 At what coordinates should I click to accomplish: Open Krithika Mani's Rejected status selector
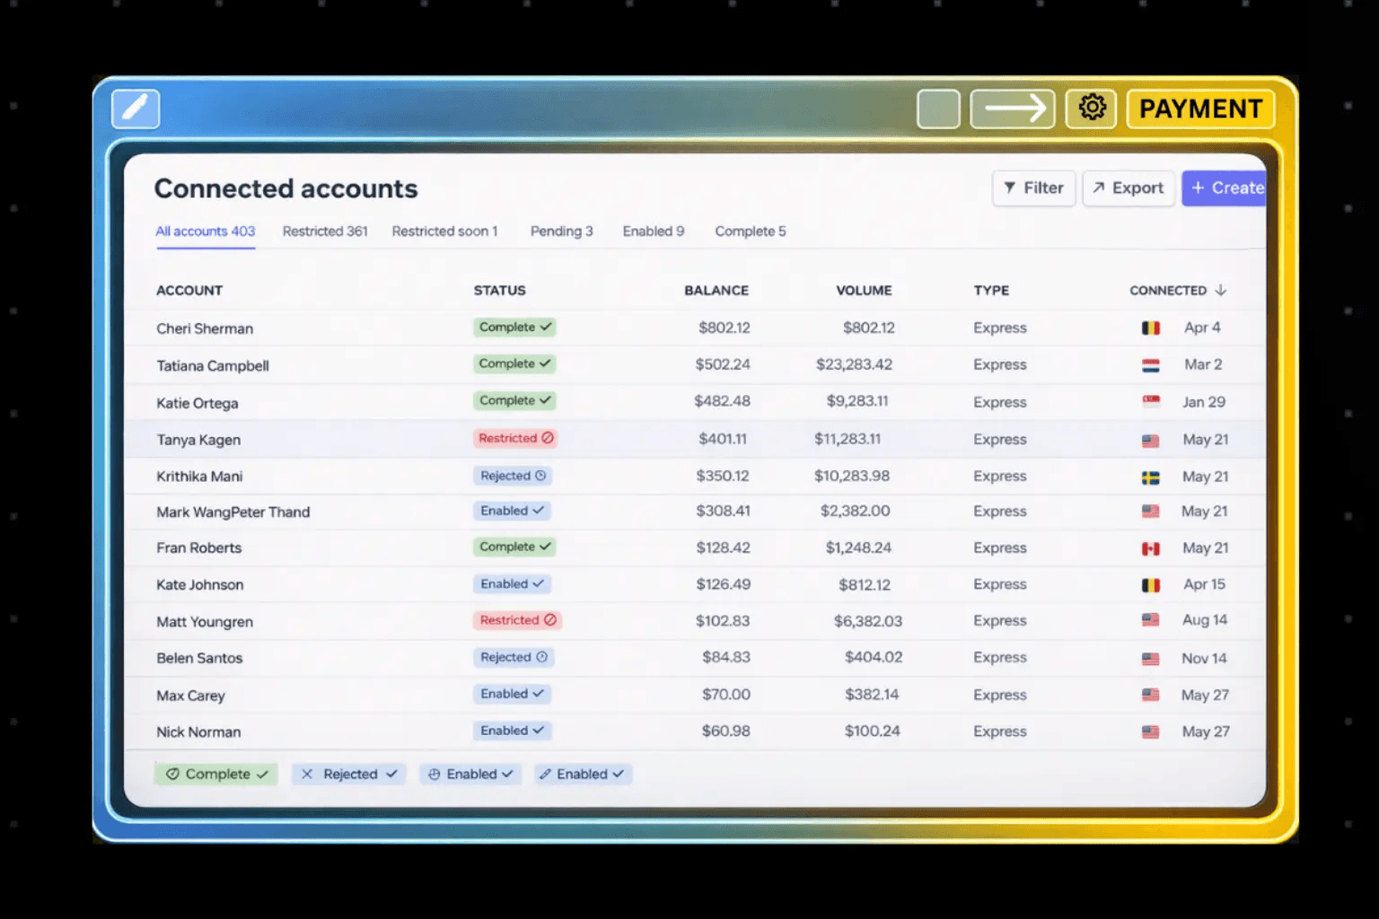click(513, 476)
